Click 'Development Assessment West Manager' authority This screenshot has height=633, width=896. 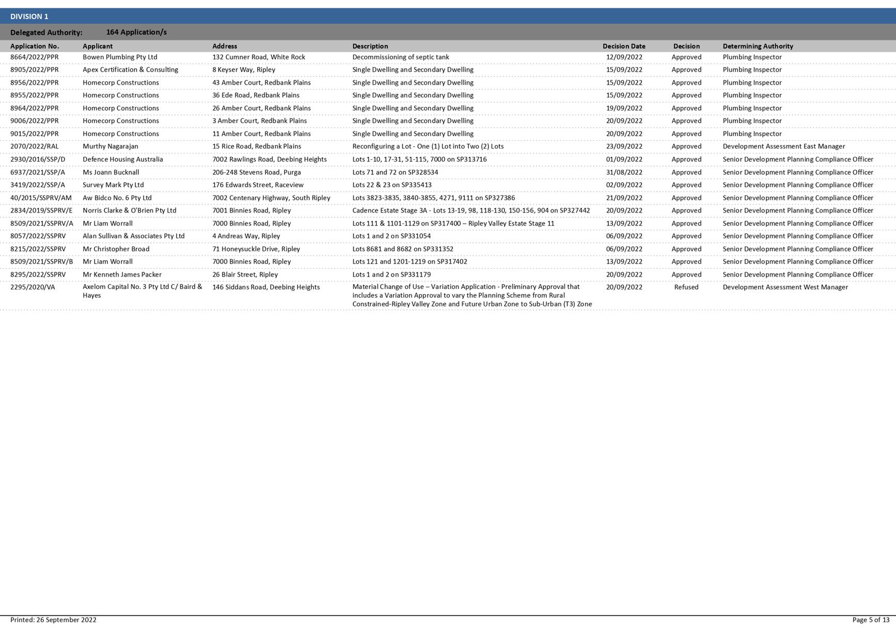785,287
